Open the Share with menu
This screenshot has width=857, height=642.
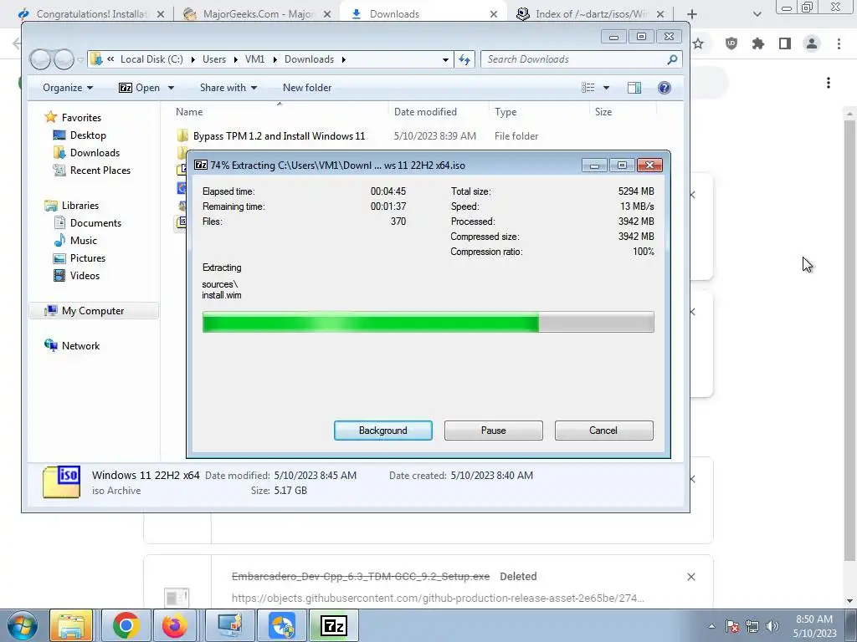228,88
